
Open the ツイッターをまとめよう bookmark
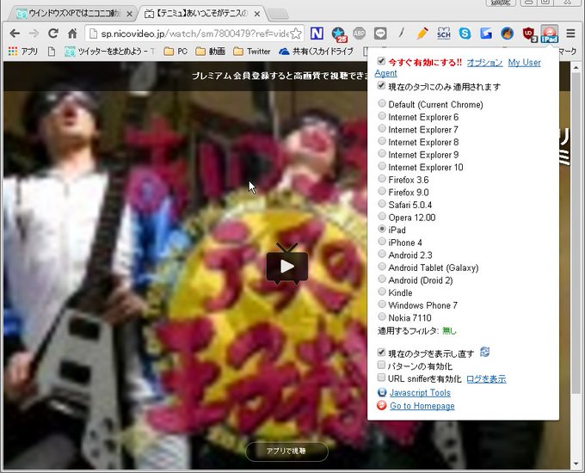[108, 51]
